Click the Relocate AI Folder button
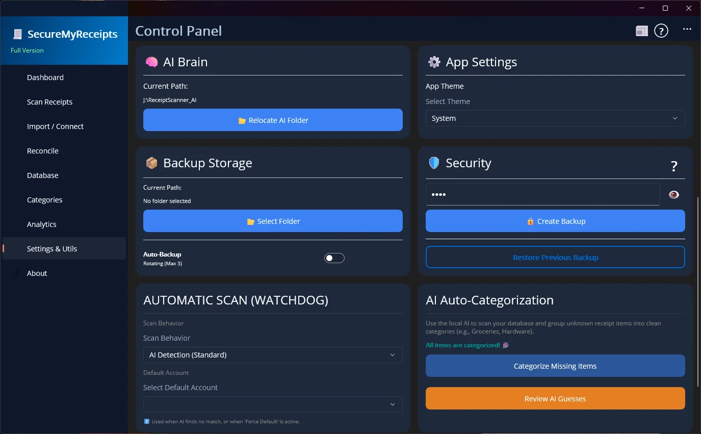 click(273, 120)
